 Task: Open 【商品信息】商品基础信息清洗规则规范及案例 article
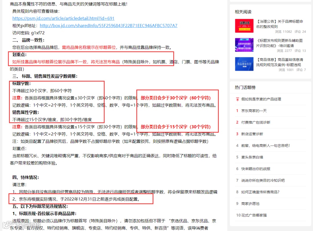tap(280, 62)
